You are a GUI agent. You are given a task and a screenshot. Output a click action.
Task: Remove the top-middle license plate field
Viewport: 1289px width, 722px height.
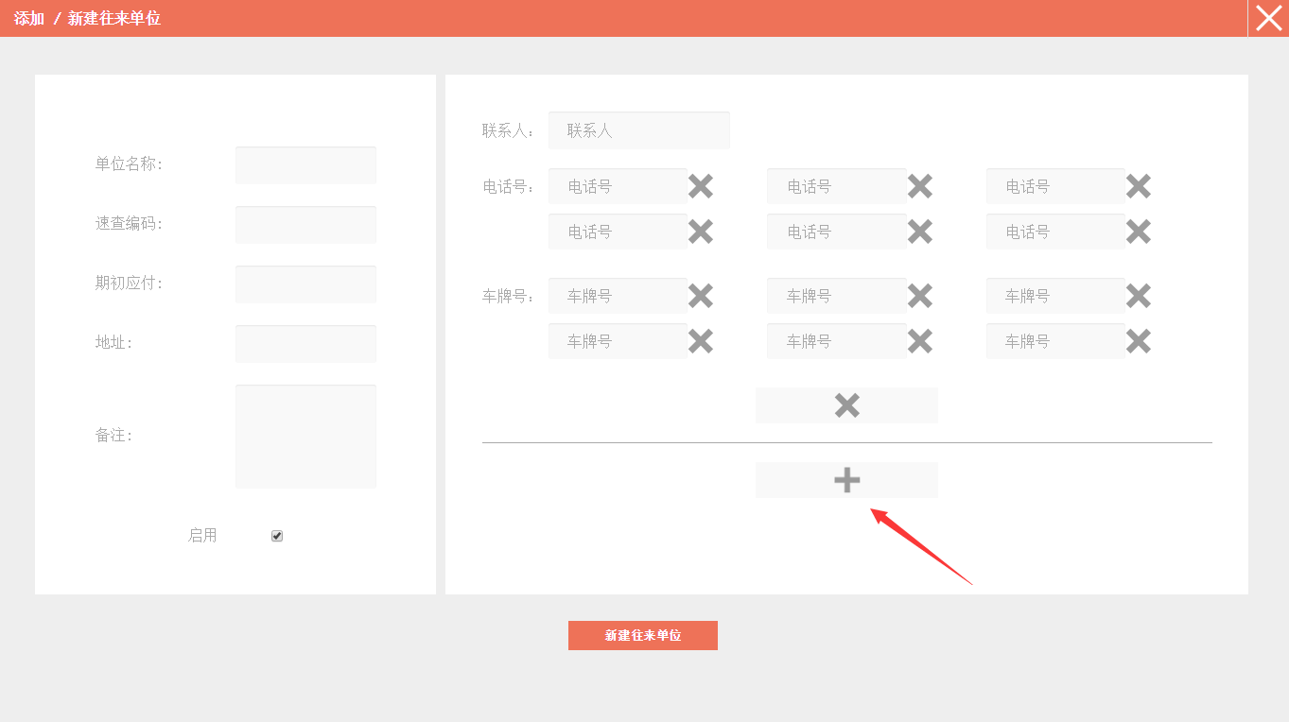click(920, 296)
